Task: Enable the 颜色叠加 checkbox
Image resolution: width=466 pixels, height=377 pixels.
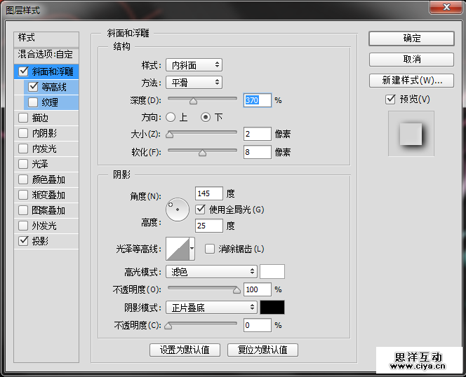Action: click(x=23, y=179)
